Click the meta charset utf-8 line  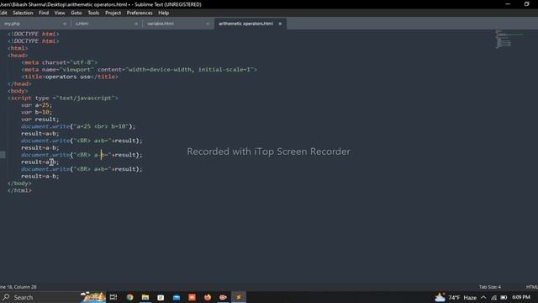coord(60,62)
